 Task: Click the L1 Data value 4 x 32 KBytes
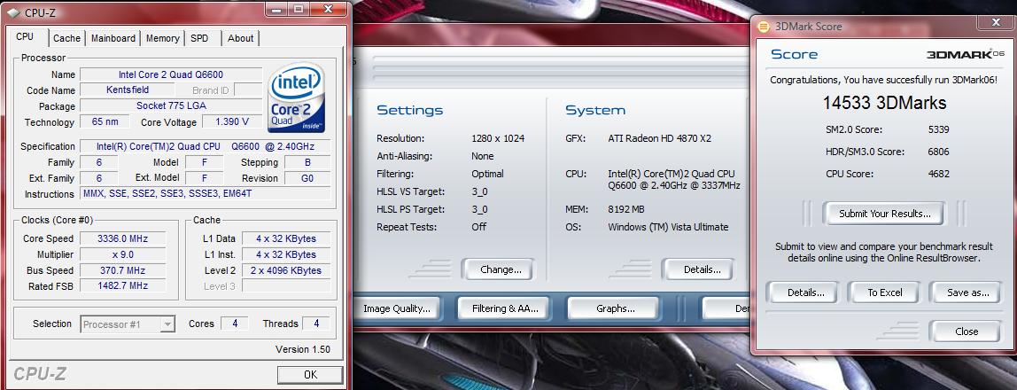286,238
